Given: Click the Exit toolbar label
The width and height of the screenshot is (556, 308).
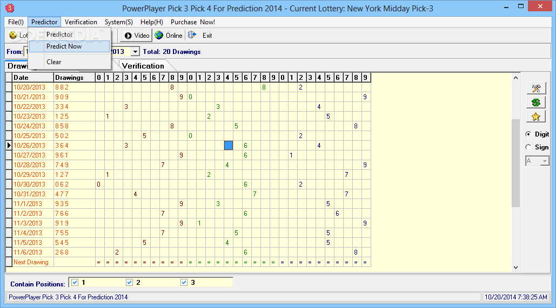Looking at the screenshot, I should tap(207, 36).
